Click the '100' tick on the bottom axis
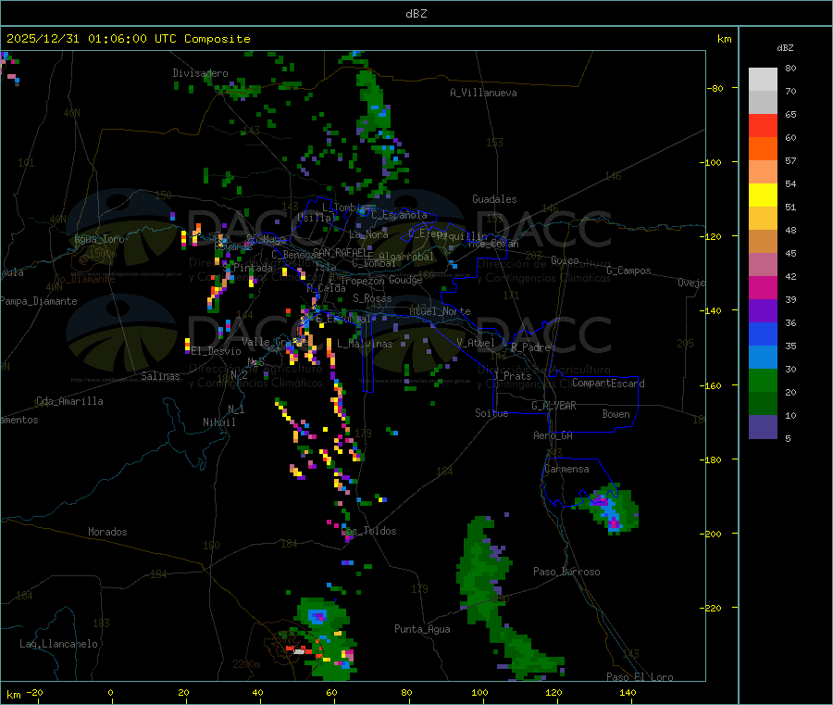The width and height of the screenshot is (833, 705). point(479,693)
